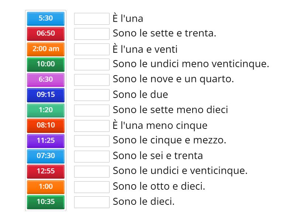Click the box next to Sono le due
The height and width of the screenshot is (221, 295).
91,95
